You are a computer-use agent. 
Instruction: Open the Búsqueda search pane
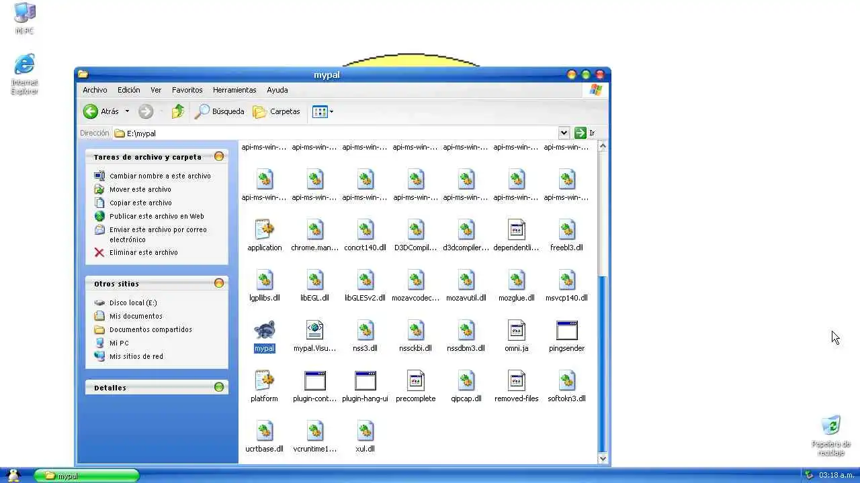[x=219, y=111]
